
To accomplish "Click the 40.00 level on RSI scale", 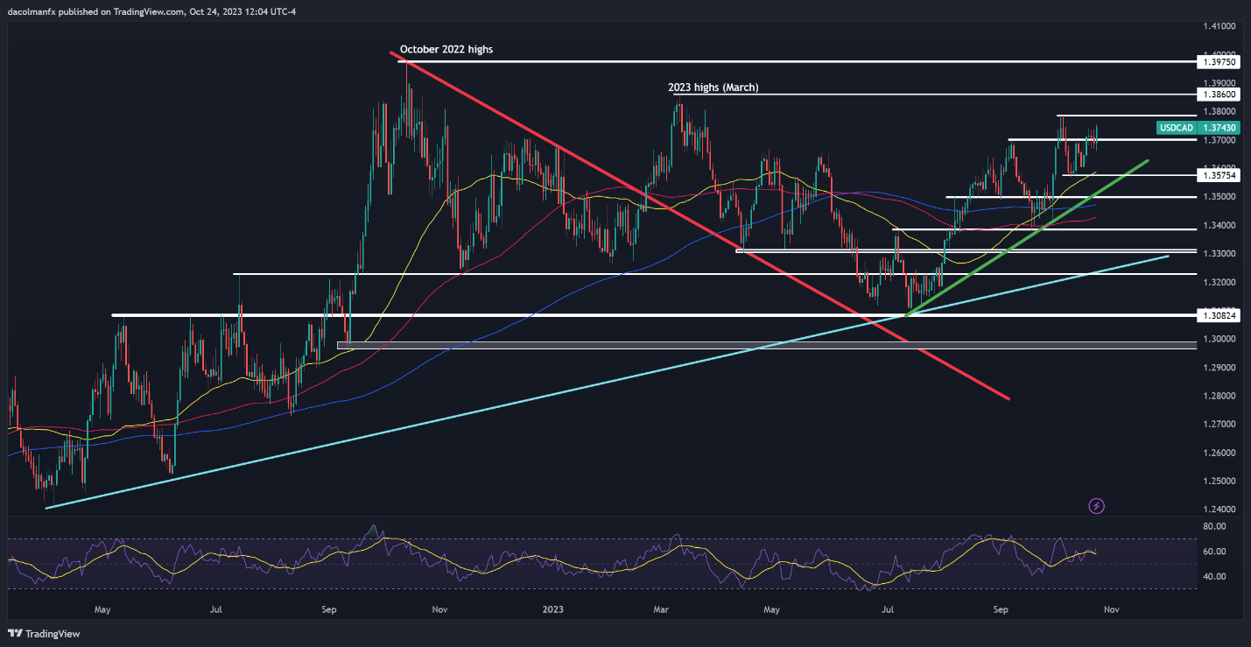I will point(1213,577).
